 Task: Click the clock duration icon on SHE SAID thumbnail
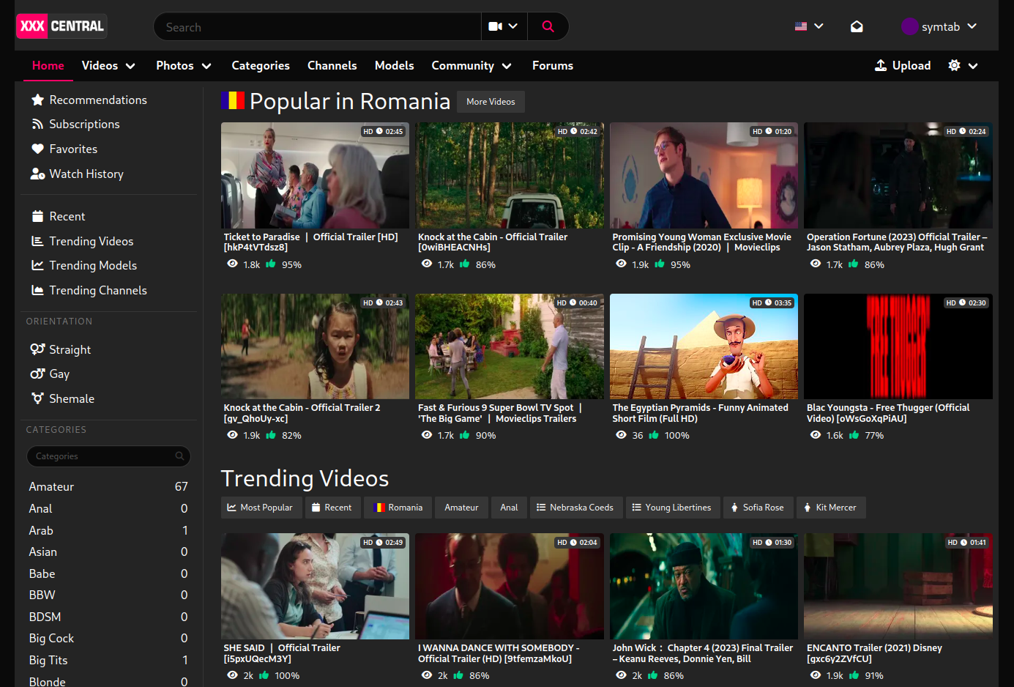tap(379, 543)
